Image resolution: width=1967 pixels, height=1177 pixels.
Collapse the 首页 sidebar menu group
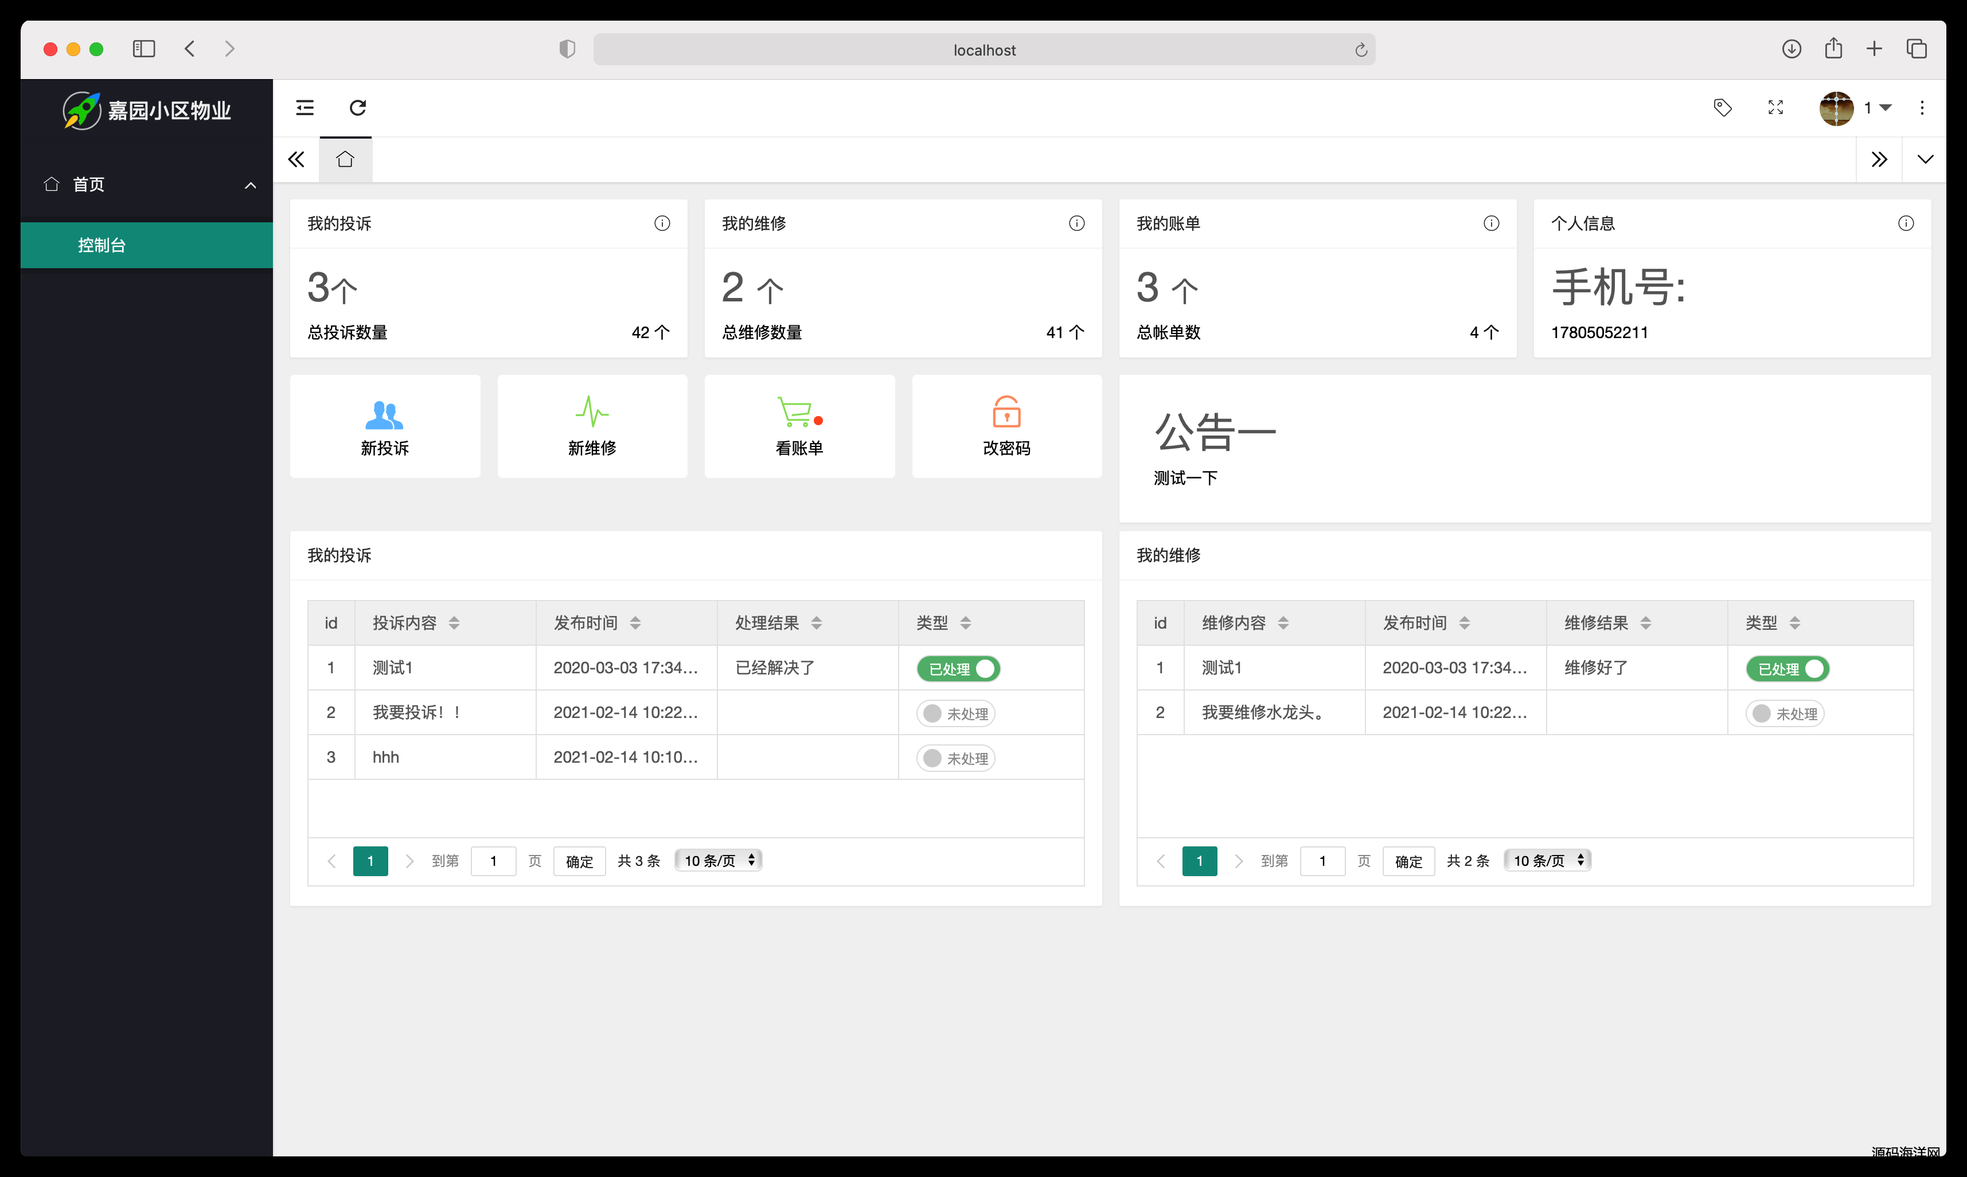click(147, 185)
